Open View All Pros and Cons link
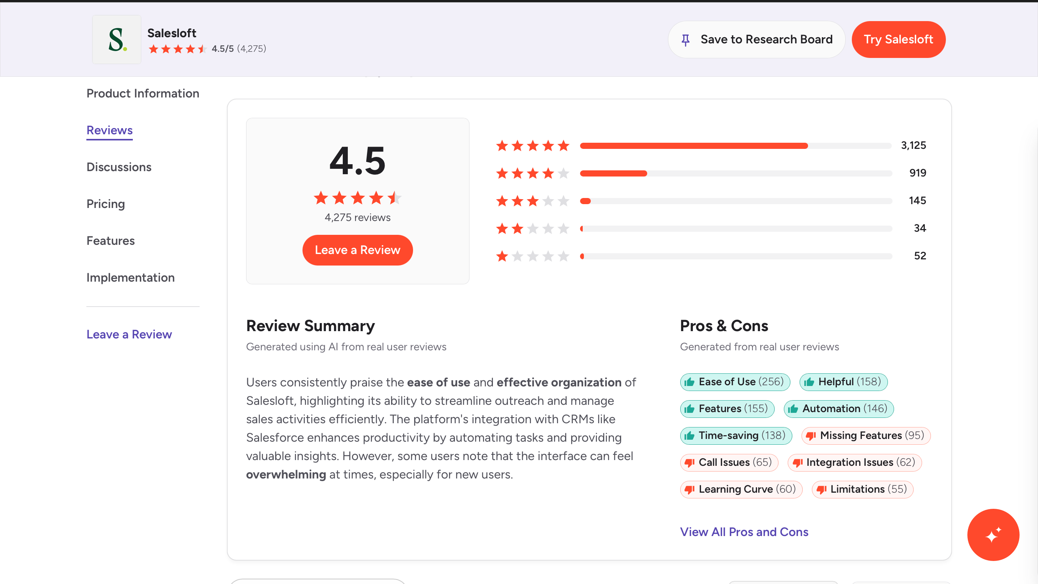This screenshot has height=584, width=1038. tap(744, 532)
